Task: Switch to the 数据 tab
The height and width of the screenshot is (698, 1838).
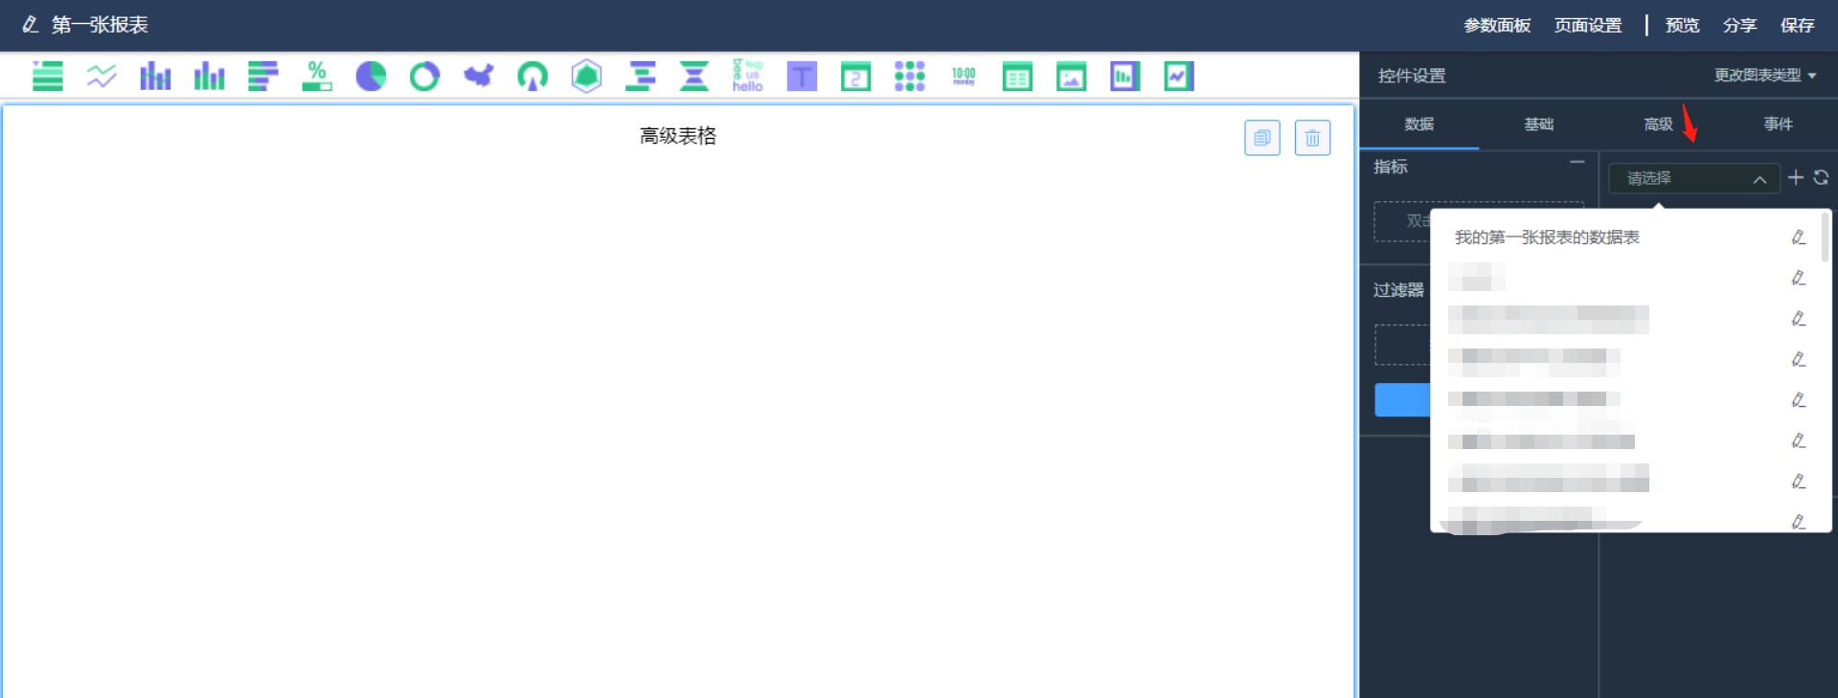Action: point(1418,124)
